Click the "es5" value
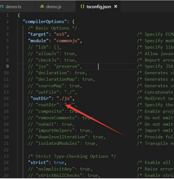 (x=60, y=34)
